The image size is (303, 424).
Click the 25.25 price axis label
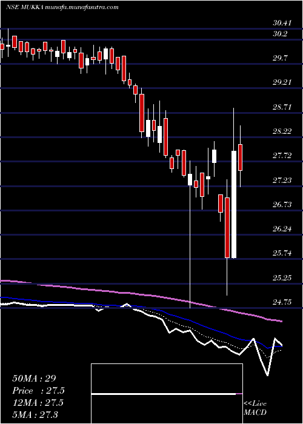(x=282, y=278)
